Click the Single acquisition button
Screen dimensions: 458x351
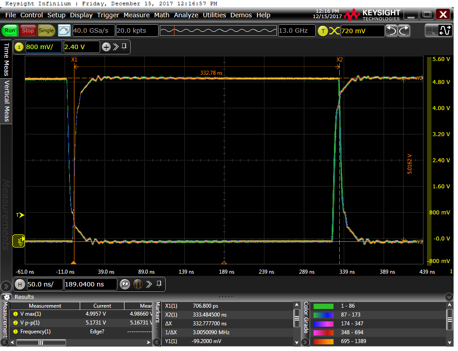[46, 31]
